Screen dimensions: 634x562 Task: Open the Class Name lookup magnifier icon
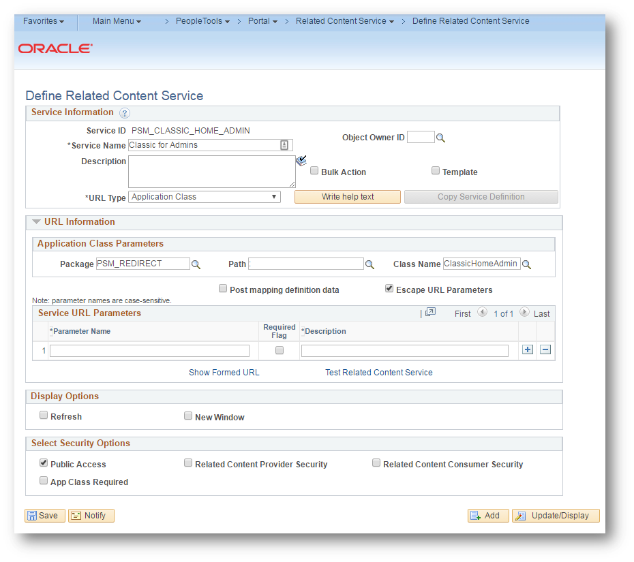[x=526, y=264]
